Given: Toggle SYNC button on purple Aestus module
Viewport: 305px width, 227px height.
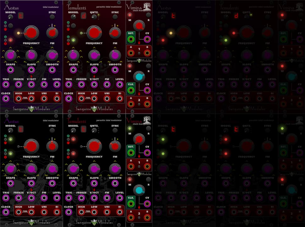Looking at the screenshot, I should 52,17.
